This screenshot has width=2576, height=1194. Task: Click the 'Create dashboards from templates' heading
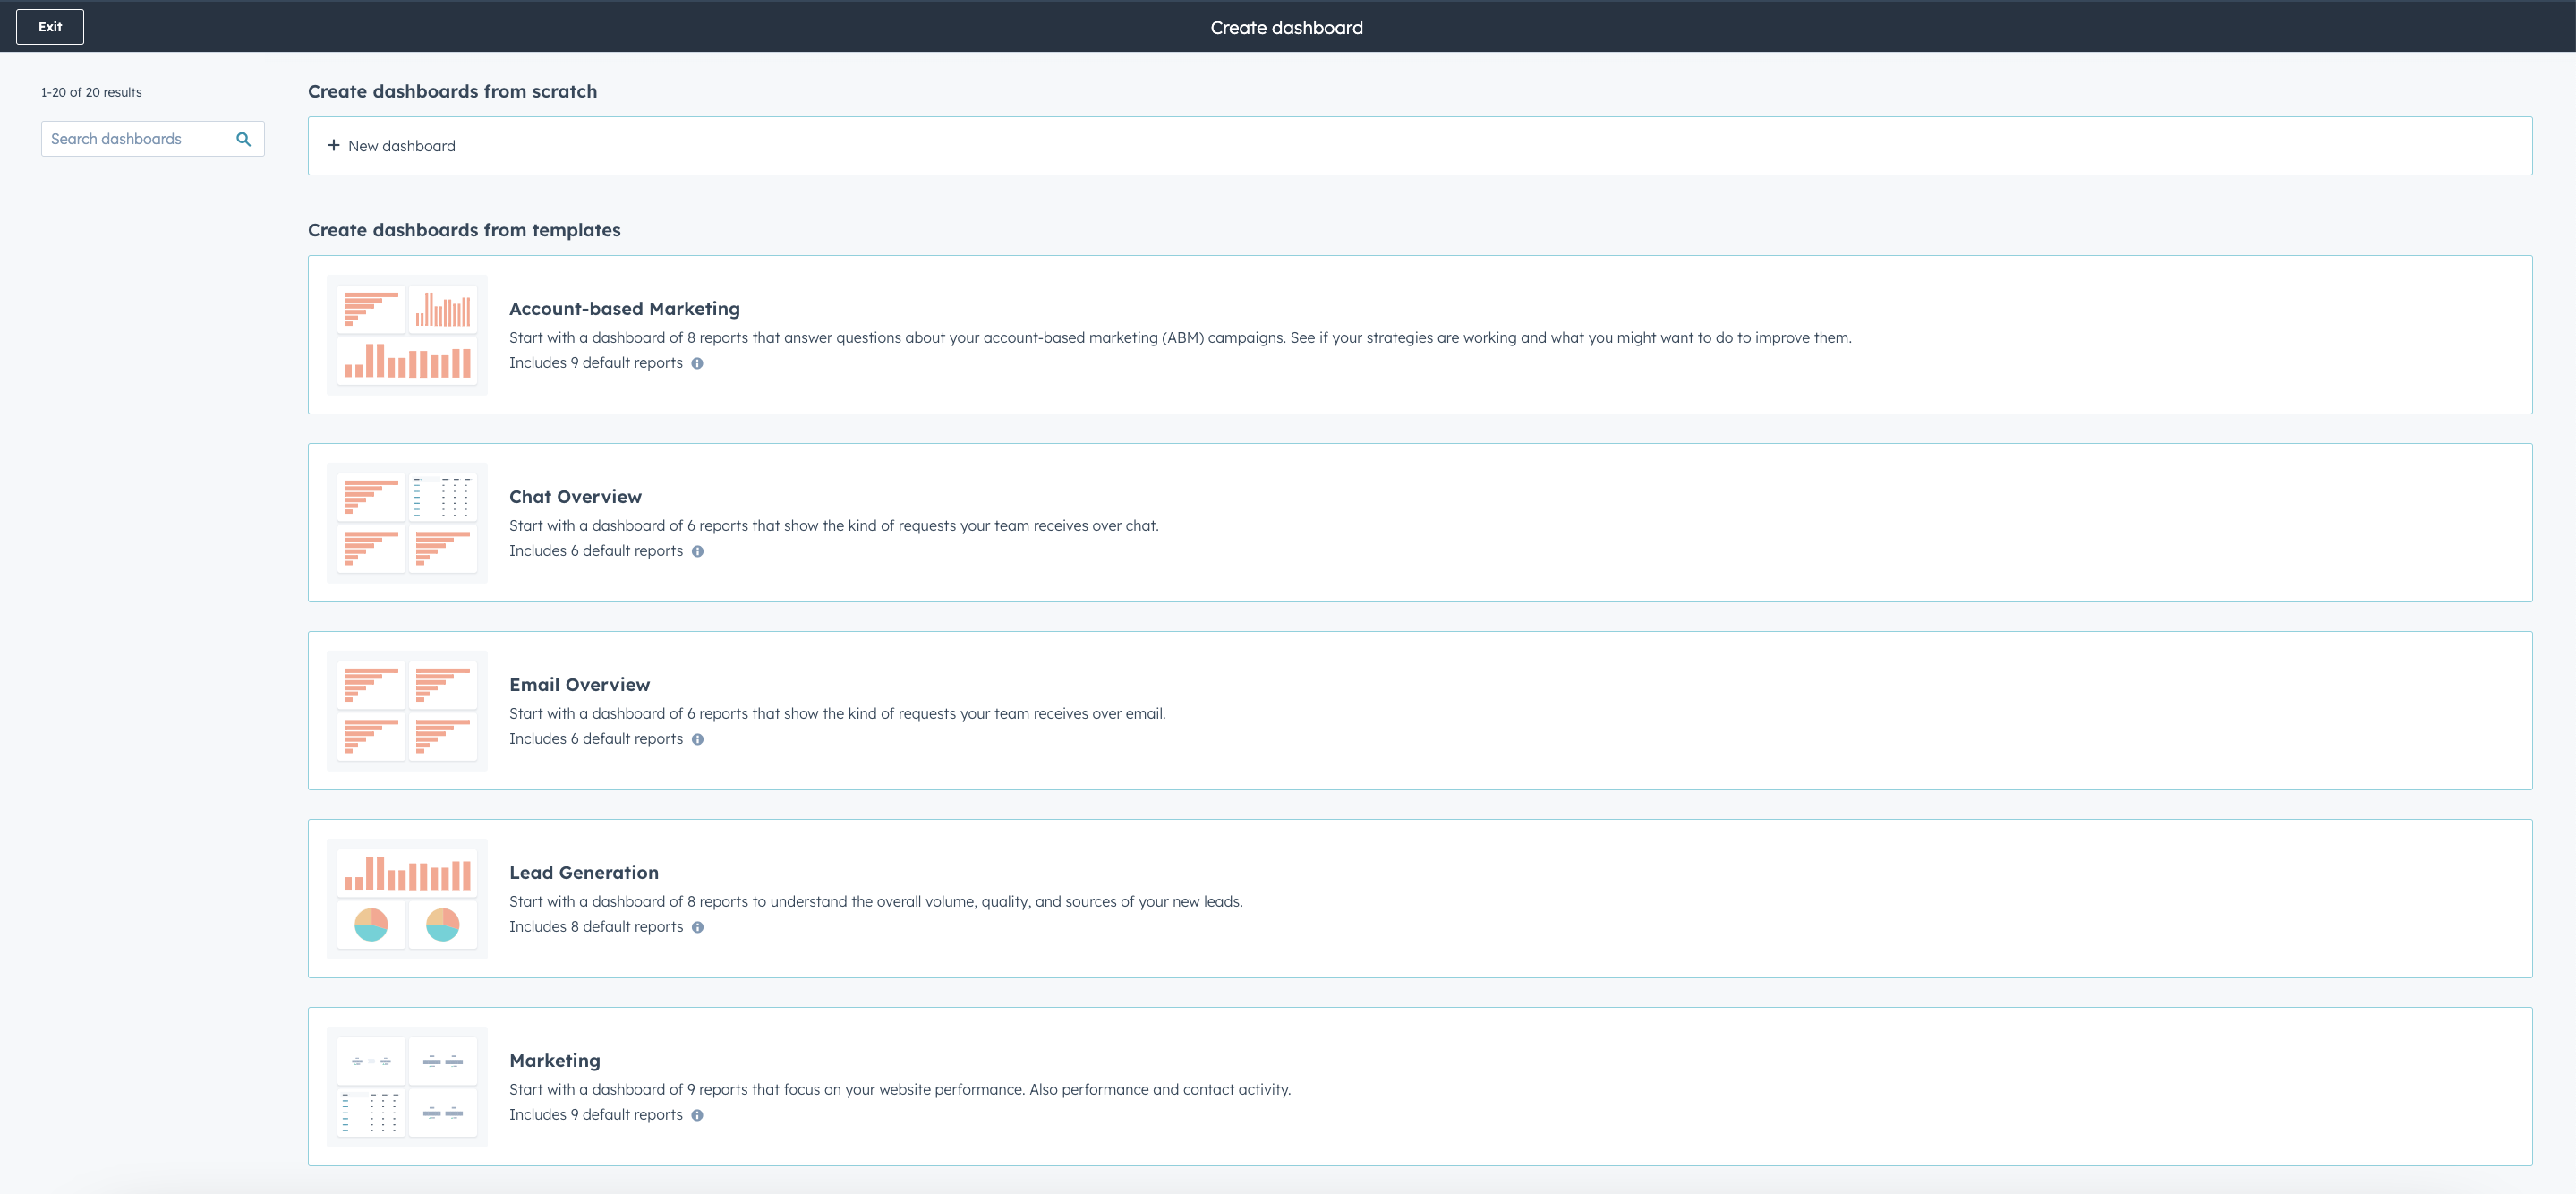(464, 230)
